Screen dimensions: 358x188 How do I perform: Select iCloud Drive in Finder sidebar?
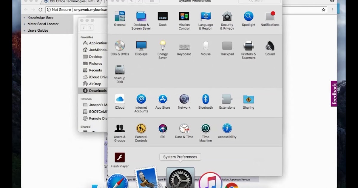(95, 77)
